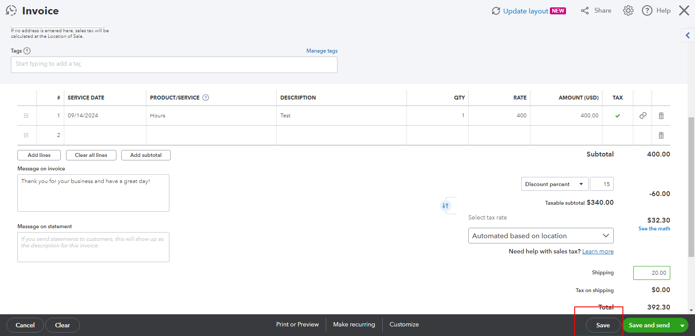Screen dimensions: 695x336
Task: Open the Save and send dropdown arrow
Action: click(x=682, y=326)
